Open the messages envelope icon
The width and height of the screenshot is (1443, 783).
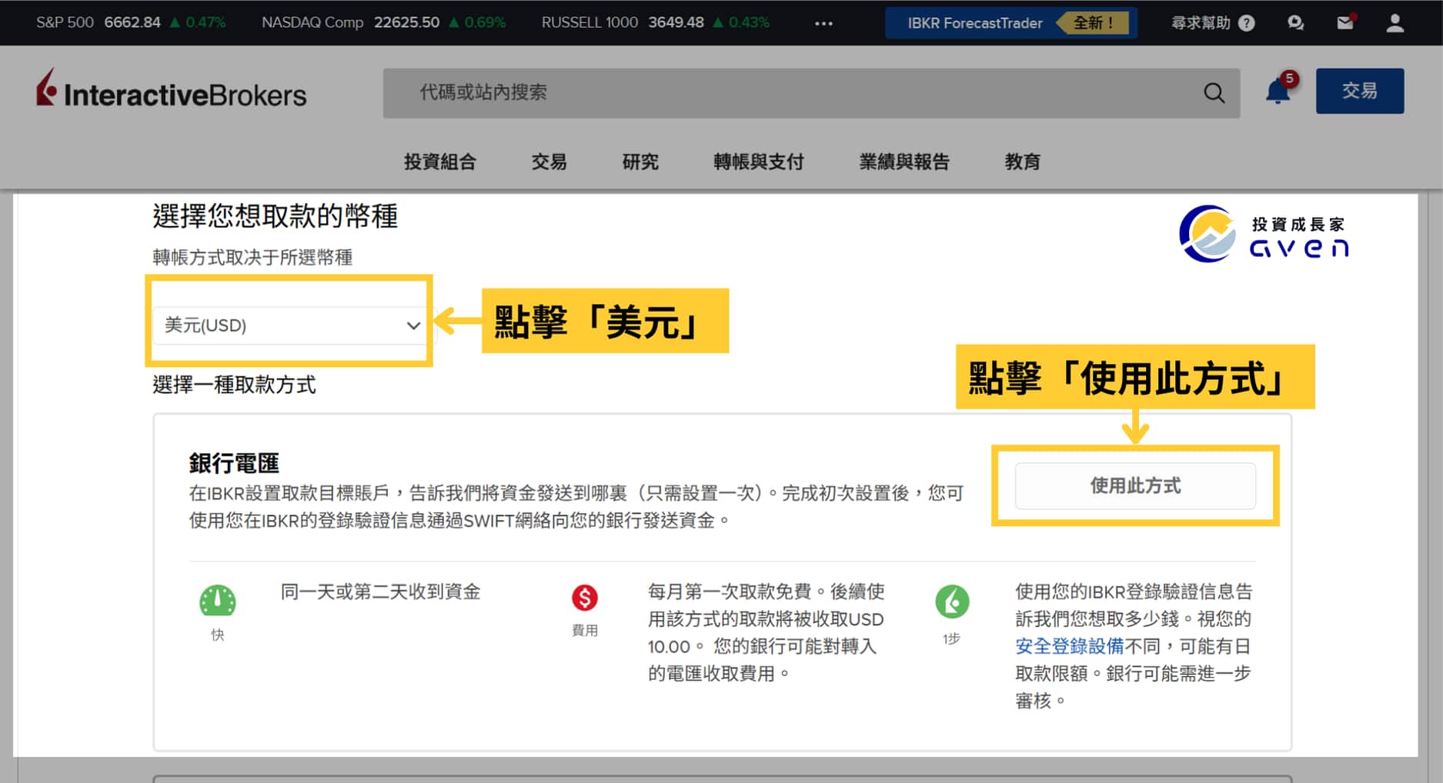tap(1344, 23)
